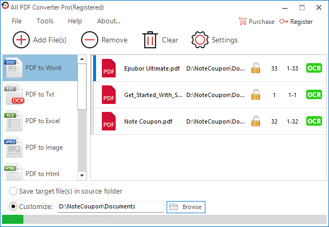Select the PDF to Image label

[44, 147]
